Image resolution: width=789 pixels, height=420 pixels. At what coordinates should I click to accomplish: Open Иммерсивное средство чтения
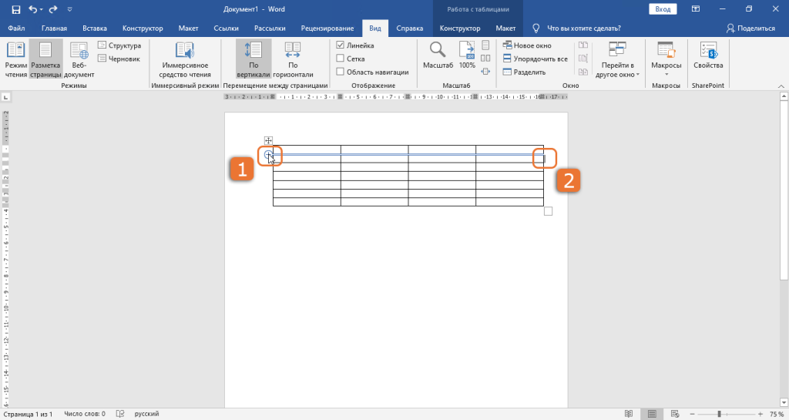[185, 60]
